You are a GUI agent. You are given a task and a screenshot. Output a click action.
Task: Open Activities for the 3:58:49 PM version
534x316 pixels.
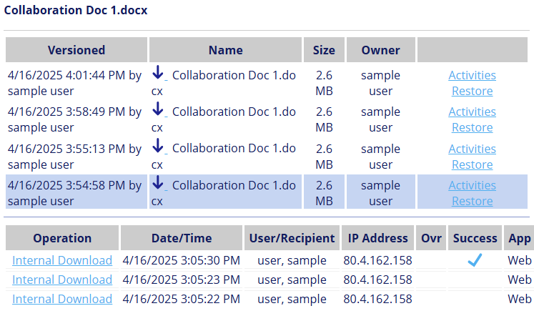(x=472, y=112)
